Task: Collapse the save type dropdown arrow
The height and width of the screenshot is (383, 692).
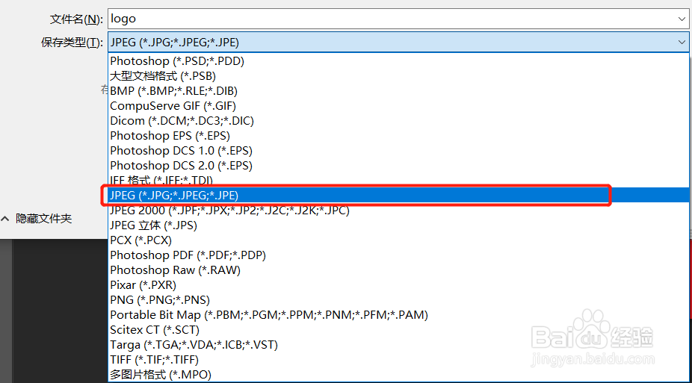Action: (682, 43)
